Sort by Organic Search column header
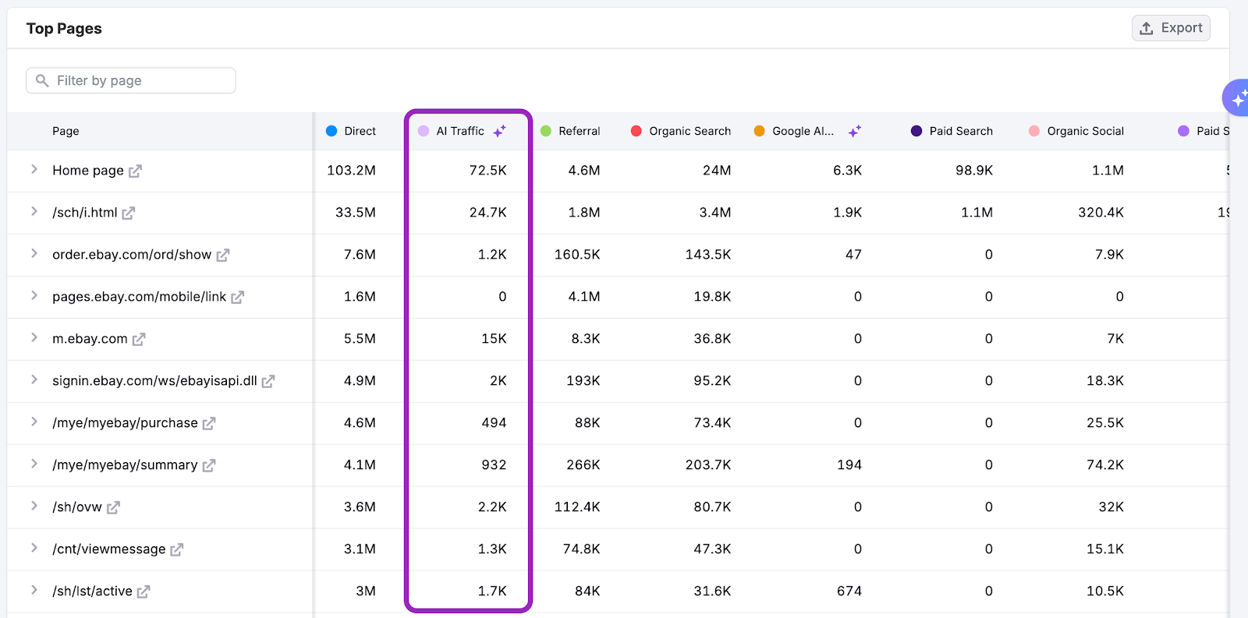Screen dimensions: 1248x618 point(690,131)
